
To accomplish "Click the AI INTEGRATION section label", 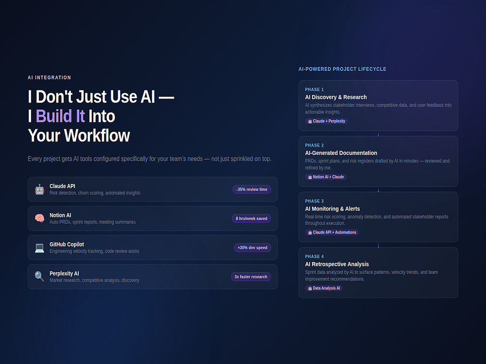I will (x=49, y=78).
